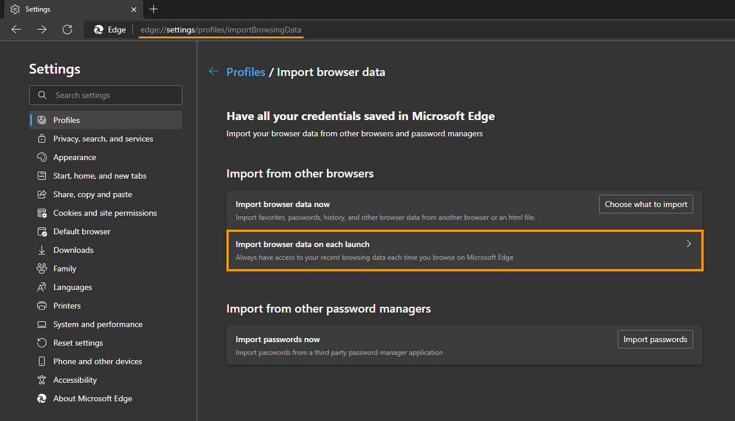The width and height of the screenshot is (735, 421).
Task: Open Phone and other devices
Action: pyautogui.click(x=106, y=361)
